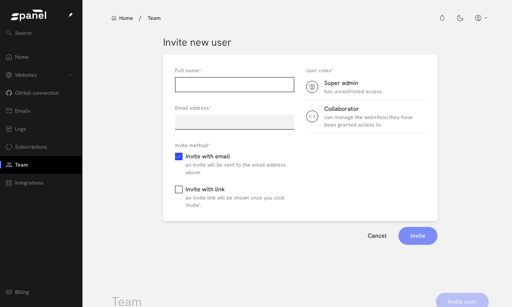Check Invite with link checkbox
Screen dimensions: 512x307
179,189
